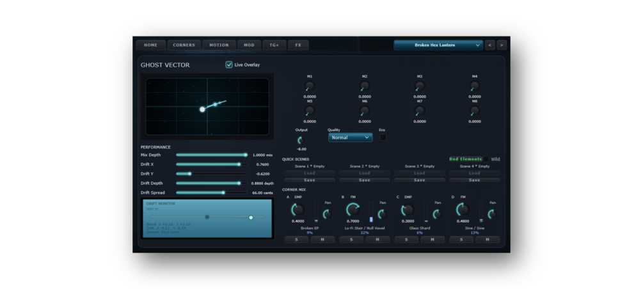Click corner D FM level knob

463,210
